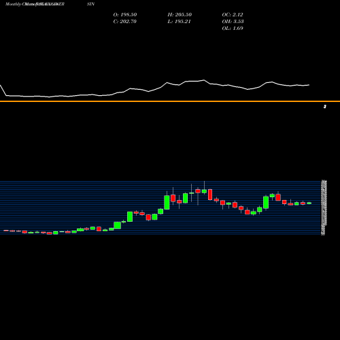Image resolution: width=340 pixels, height=340 pixels.
Task: Click the high price value H: 205.50
Action: [180, 15]
